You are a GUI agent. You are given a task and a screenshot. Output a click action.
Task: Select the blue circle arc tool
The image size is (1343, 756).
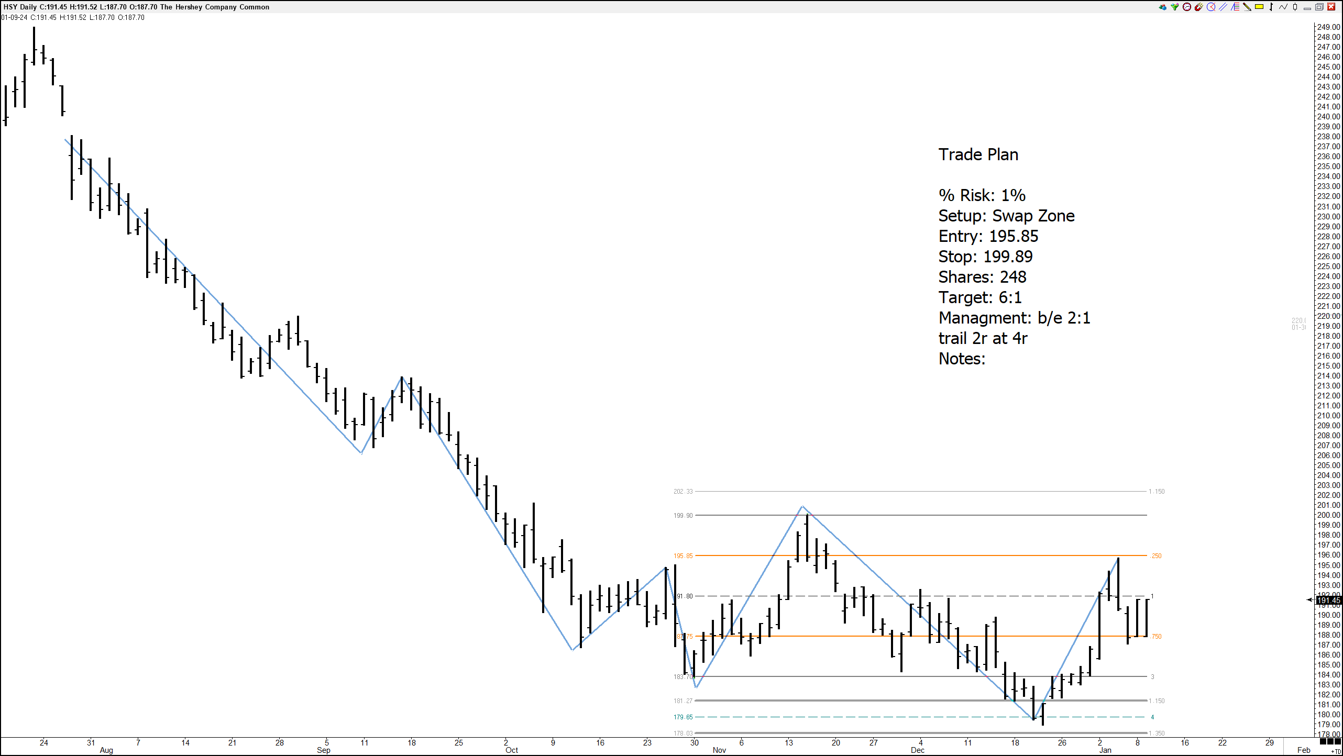pos(1211,7)
